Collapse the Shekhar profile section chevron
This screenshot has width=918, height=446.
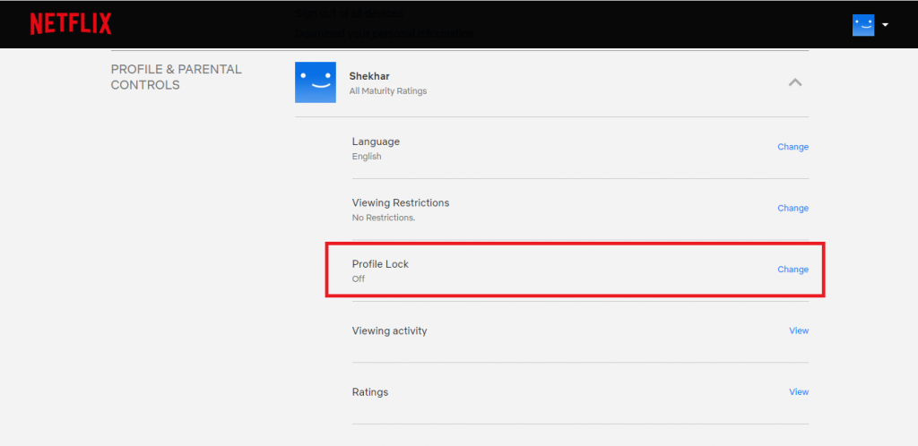pyautogui.click(x=794, y=82)
